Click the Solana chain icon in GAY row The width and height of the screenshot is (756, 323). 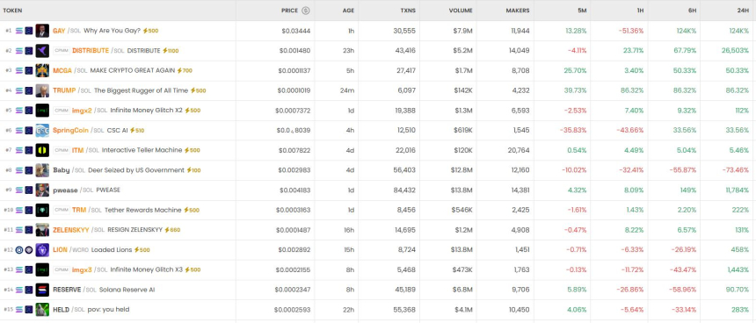coord(19,31)
